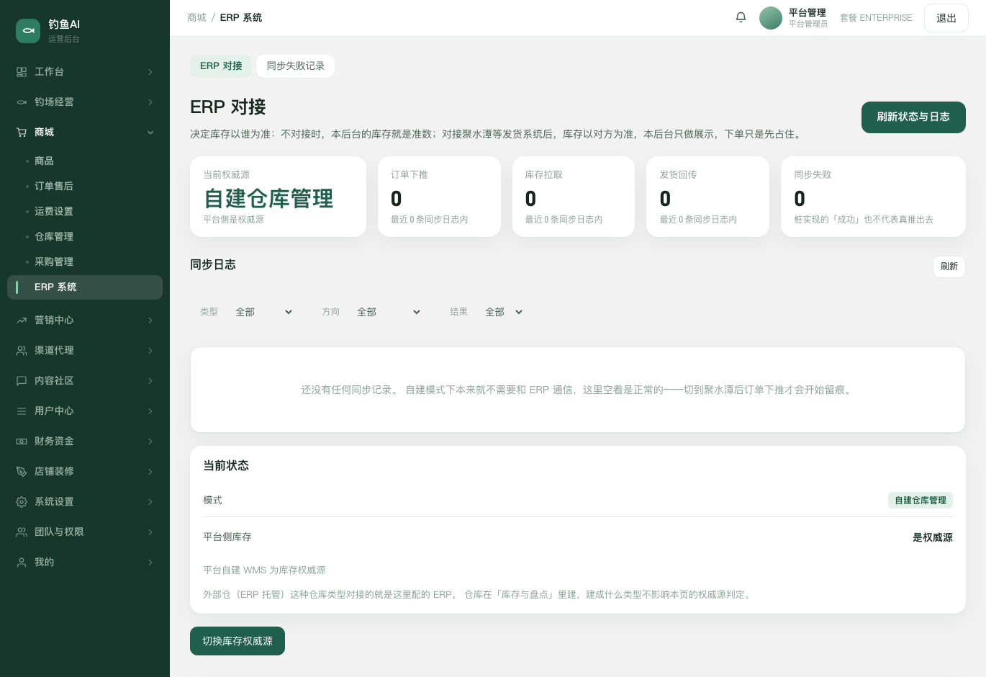Click the 自建仓库管理 mode badge
The image size is (986, 677).
pyautogui.click(x=921, y=501)
